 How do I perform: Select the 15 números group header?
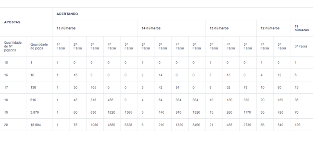pyautogui.click(x=66, y=28)
